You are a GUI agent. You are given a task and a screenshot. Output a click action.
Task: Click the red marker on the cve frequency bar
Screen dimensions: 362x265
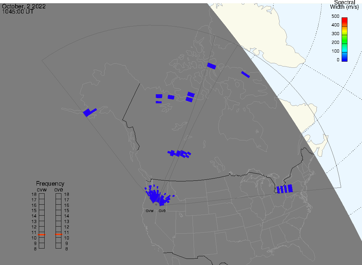(59, 234)
